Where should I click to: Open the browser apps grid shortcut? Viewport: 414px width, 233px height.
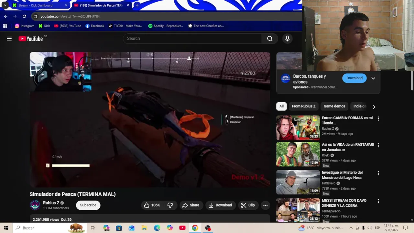point(5,26)
